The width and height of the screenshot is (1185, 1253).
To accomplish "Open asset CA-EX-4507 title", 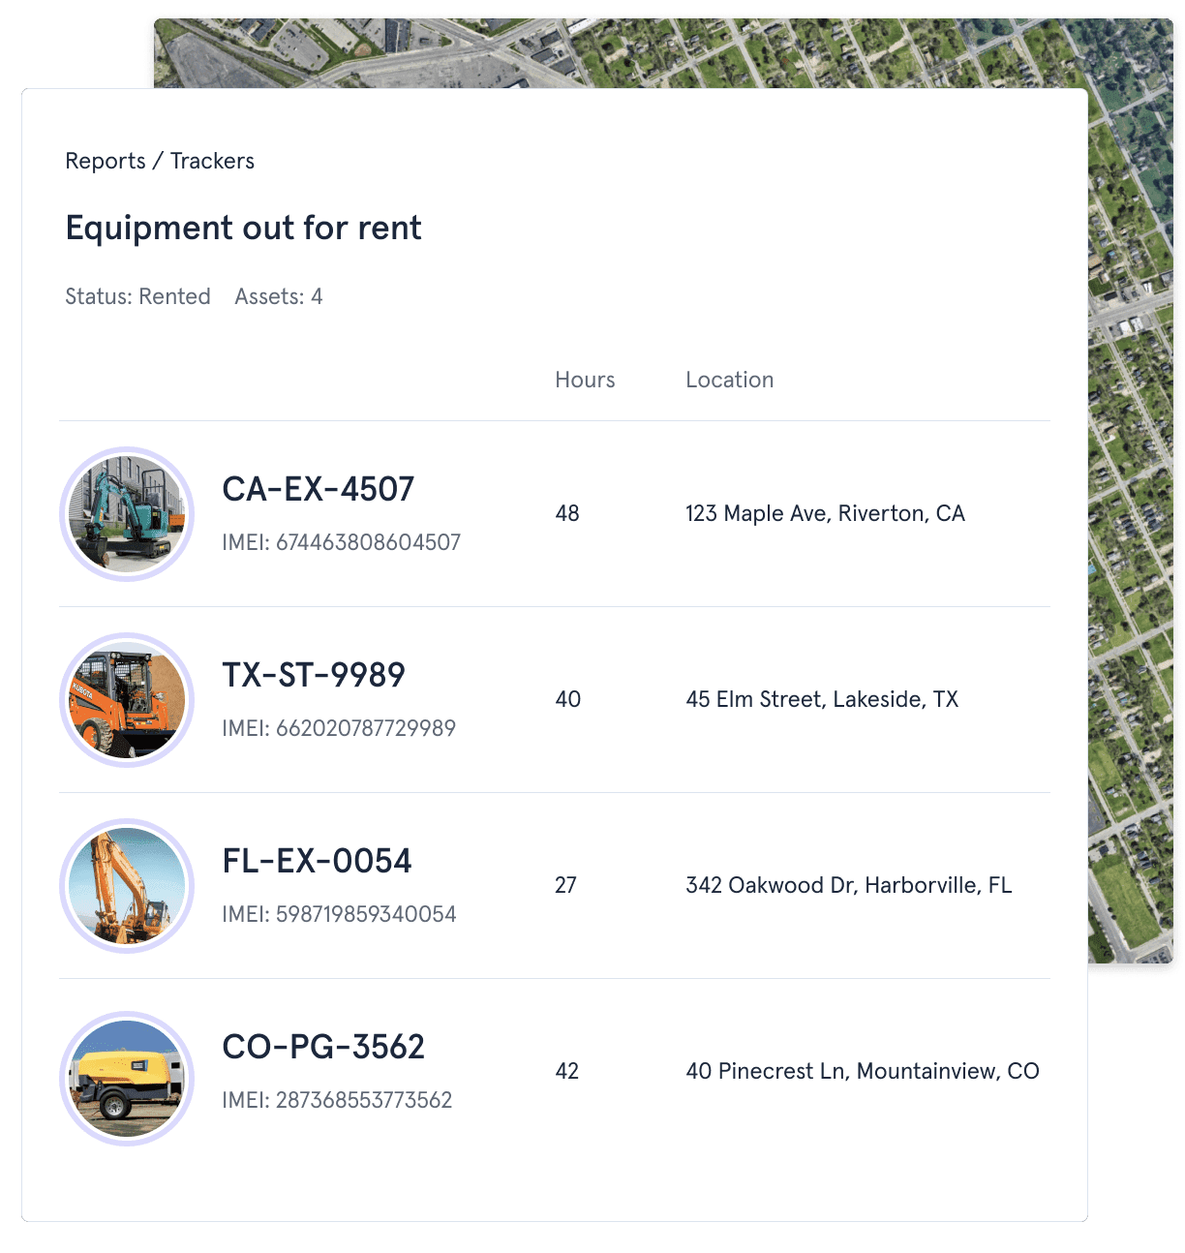I will [318, 489].
